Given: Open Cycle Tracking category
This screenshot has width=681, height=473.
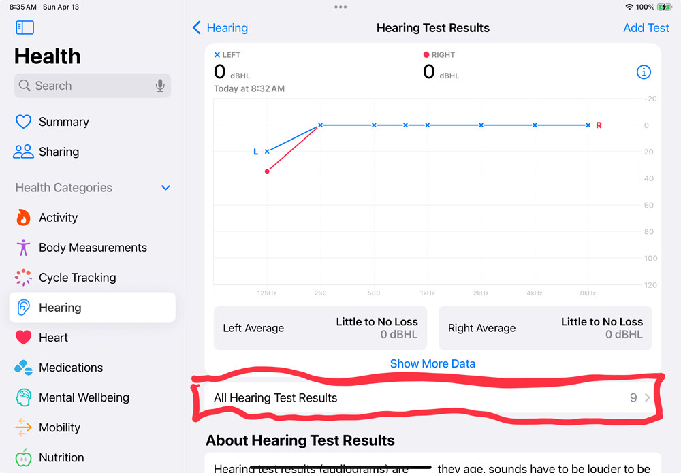Looking at the screenshot, I should pyautogui.click(x=92, y=277).
